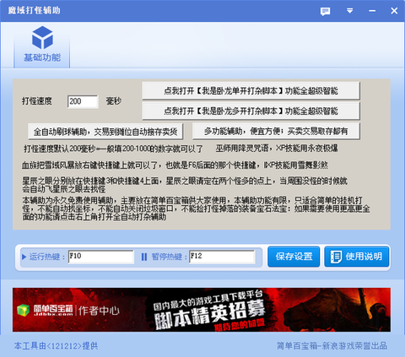Image resolution: width=405 pixels, height=357 pixels.
Task: Open the title bar dropdown menu arrow
Action: 349,11
